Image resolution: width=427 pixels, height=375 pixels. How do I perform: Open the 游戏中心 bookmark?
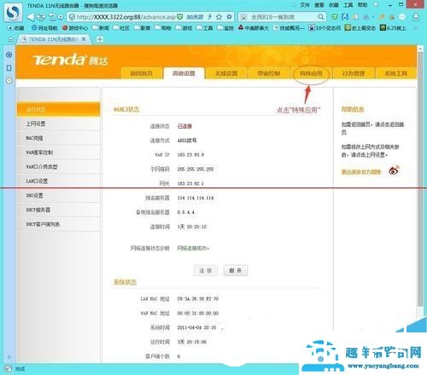tap(75, 28)
